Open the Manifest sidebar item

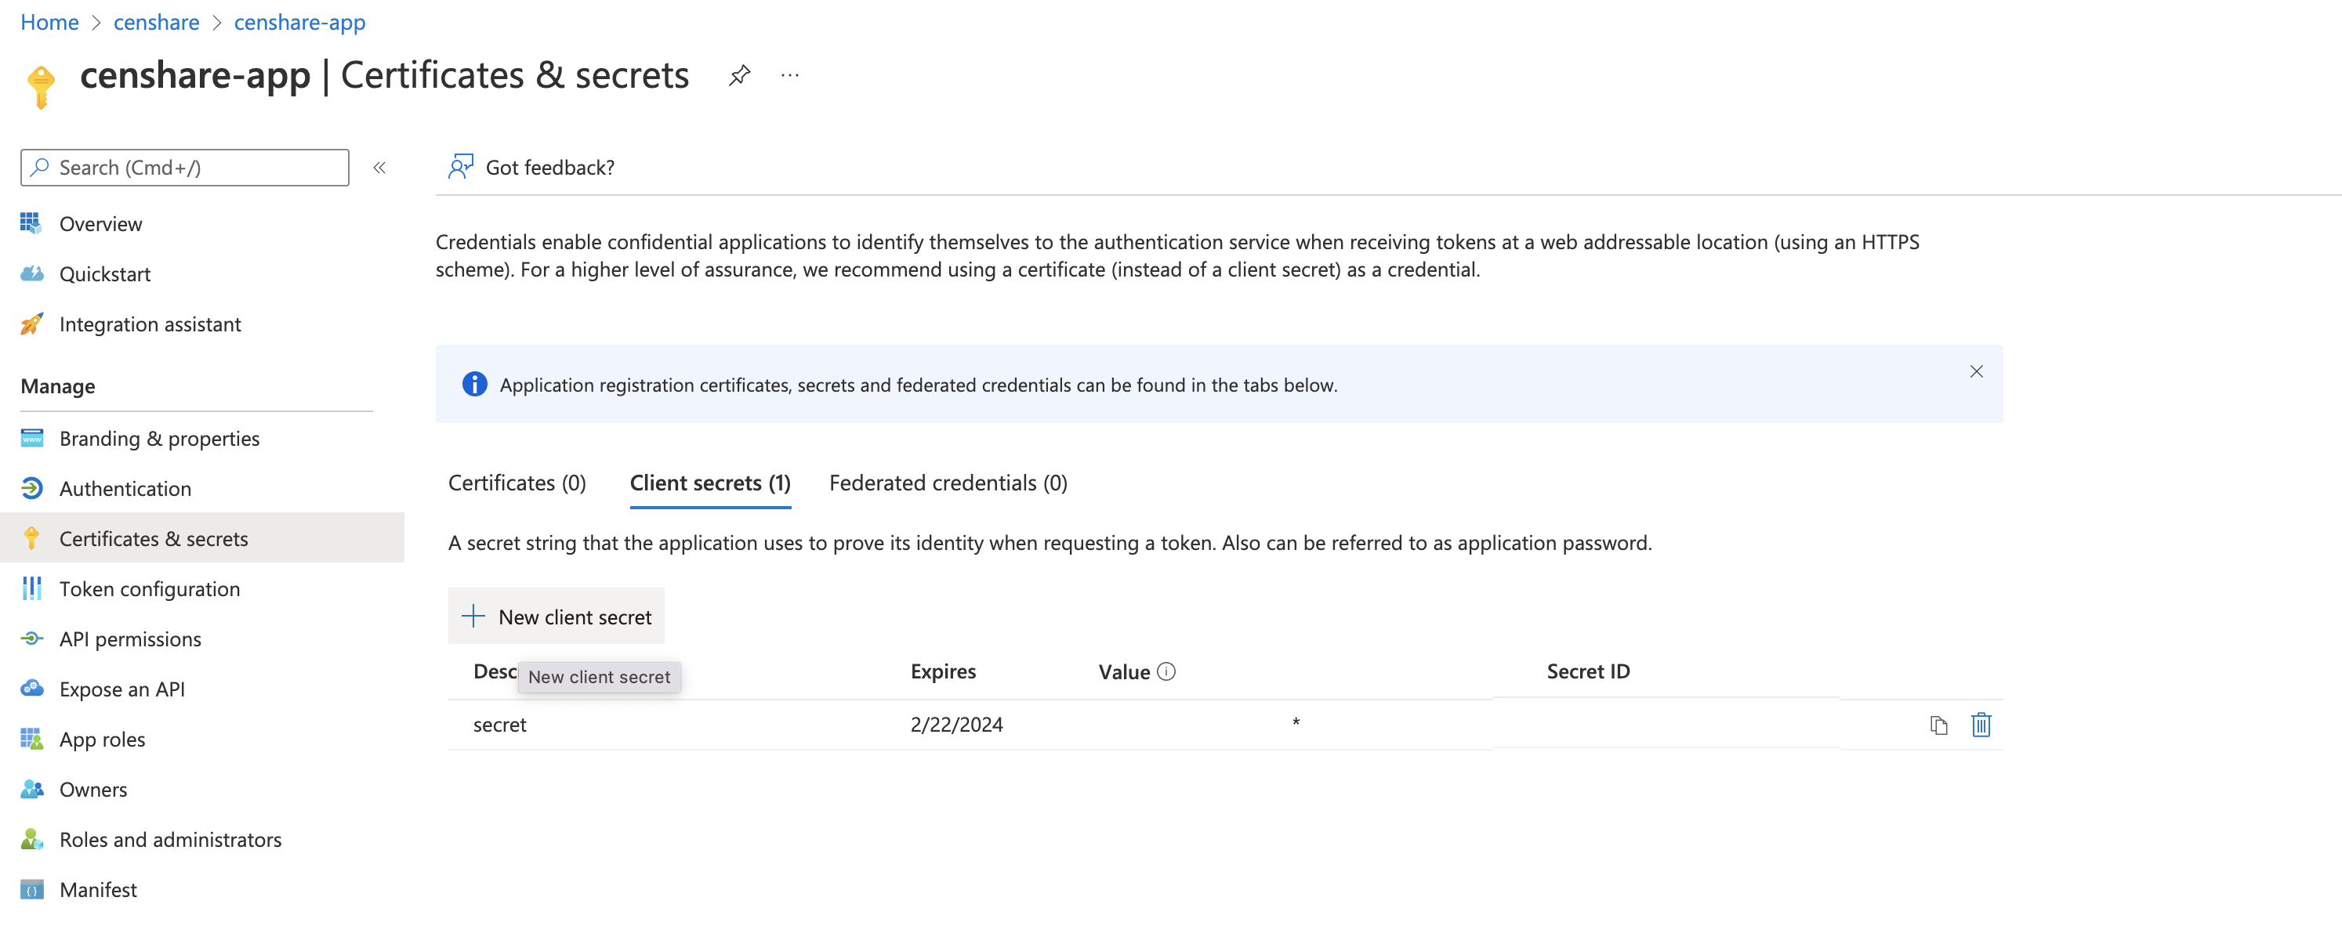pos(98,890)
